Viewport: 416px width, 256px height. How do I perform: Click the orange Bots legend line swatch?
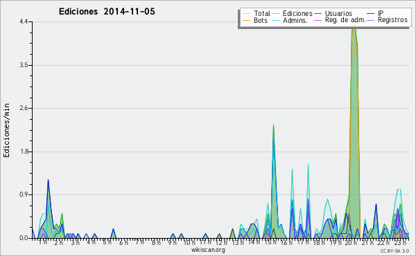(246, 20)
